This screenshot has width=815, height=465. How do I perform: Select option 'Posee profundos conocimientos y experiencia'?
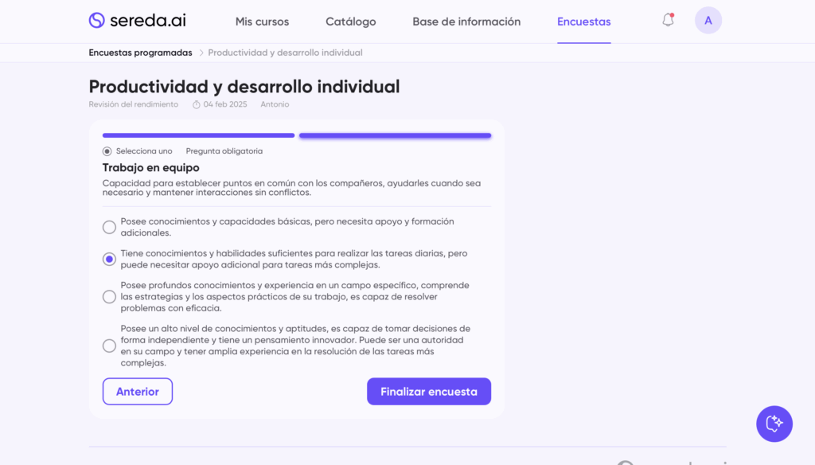click(109, 297)
